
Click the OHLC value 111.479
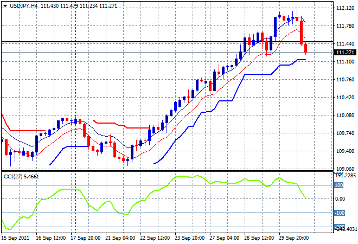click(x=69, y=6)
